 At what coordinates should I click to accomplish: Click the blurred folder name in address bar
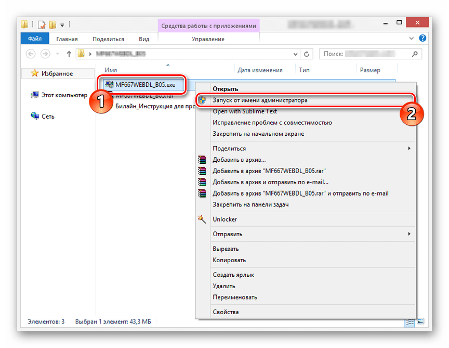pos(121,54)
